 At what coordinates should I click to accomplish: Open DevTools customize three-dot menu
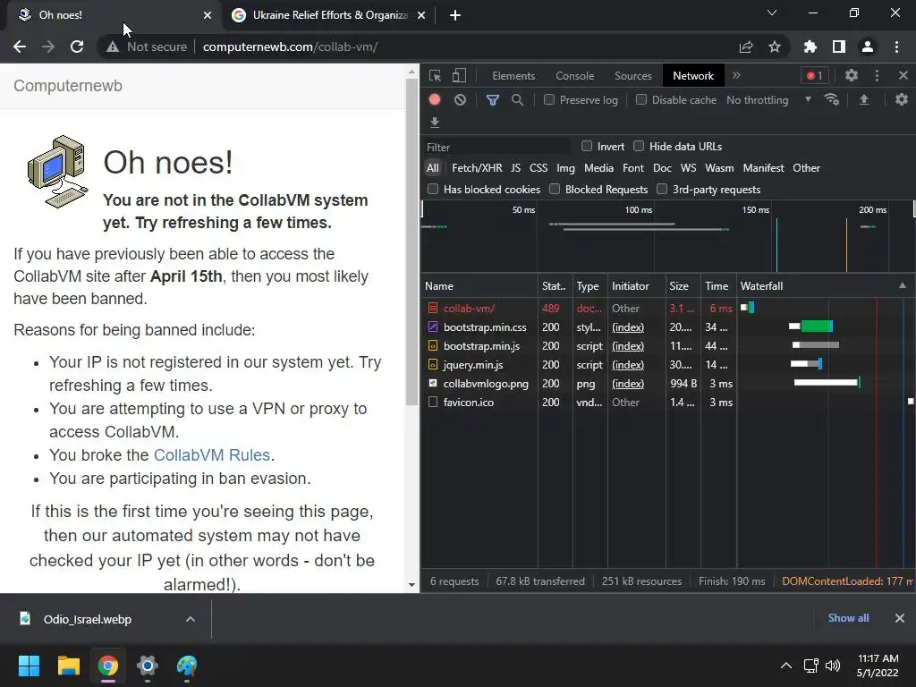pyautogui.click(x=877, y=75)
